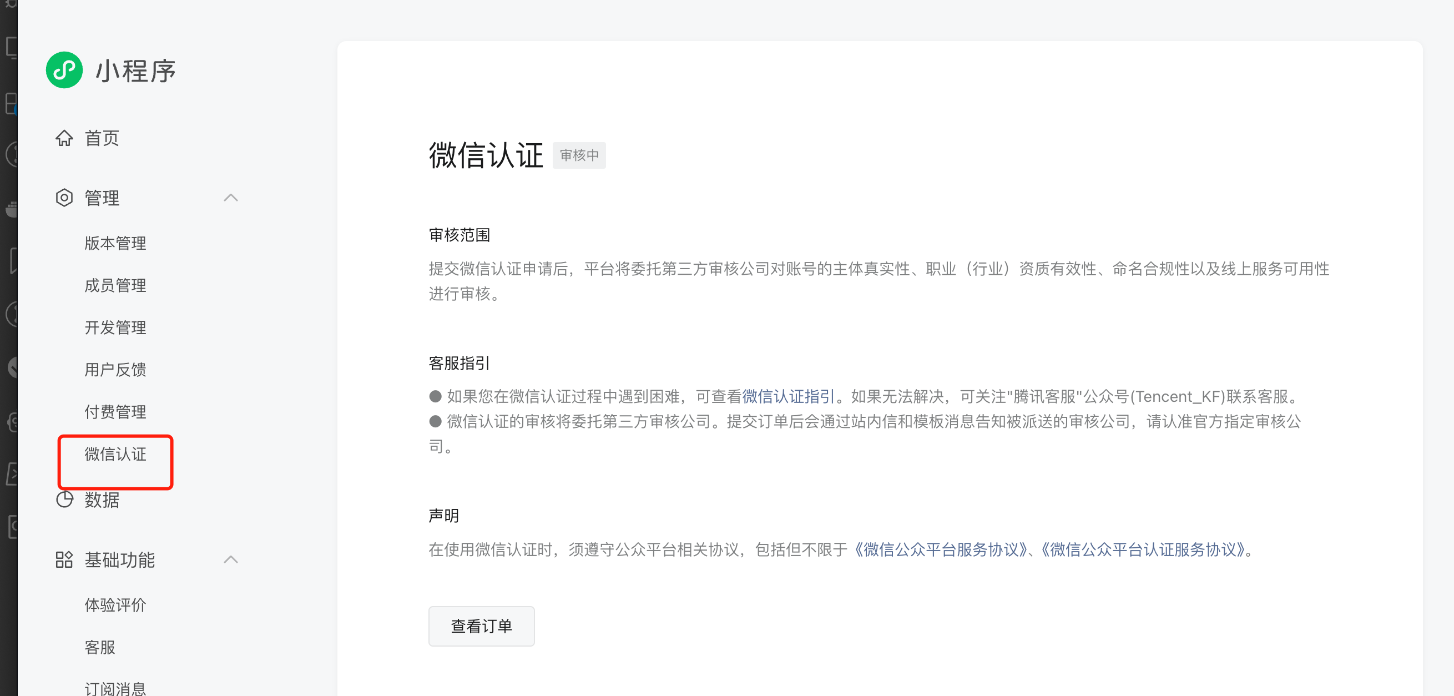Viewport: 1454px width, 696px height.
Task: Go to 成员管理 page
Action: (x=115, y=286)
